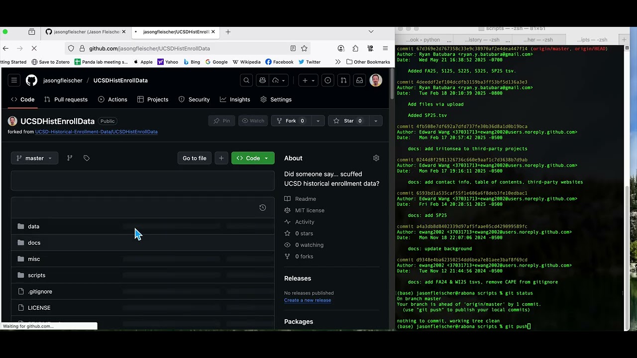The image size is (637, 358).
Task: Click the Watch repository button
Action: (x=253, y=121)
